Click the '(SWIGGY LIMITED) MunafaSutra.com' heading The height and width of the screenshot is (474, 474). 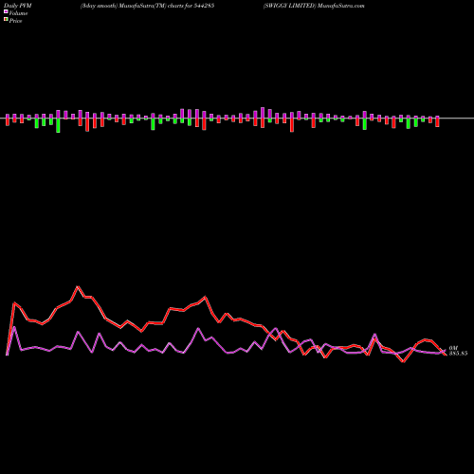pos(314,6)
